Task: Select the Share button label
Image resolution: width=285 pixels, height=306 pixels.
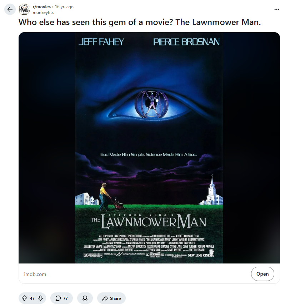Action: pyautogui.click(x=115, y=298)
